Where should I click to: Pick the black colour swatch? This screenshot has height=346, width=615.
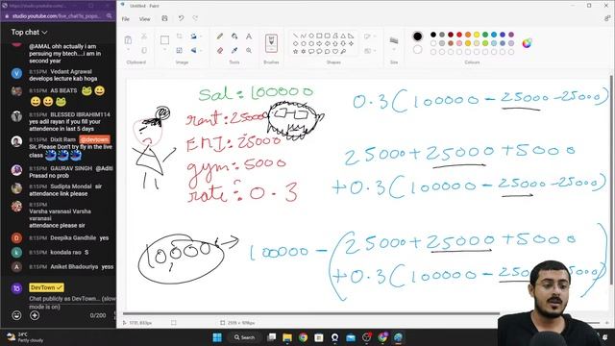click(433, 35)
